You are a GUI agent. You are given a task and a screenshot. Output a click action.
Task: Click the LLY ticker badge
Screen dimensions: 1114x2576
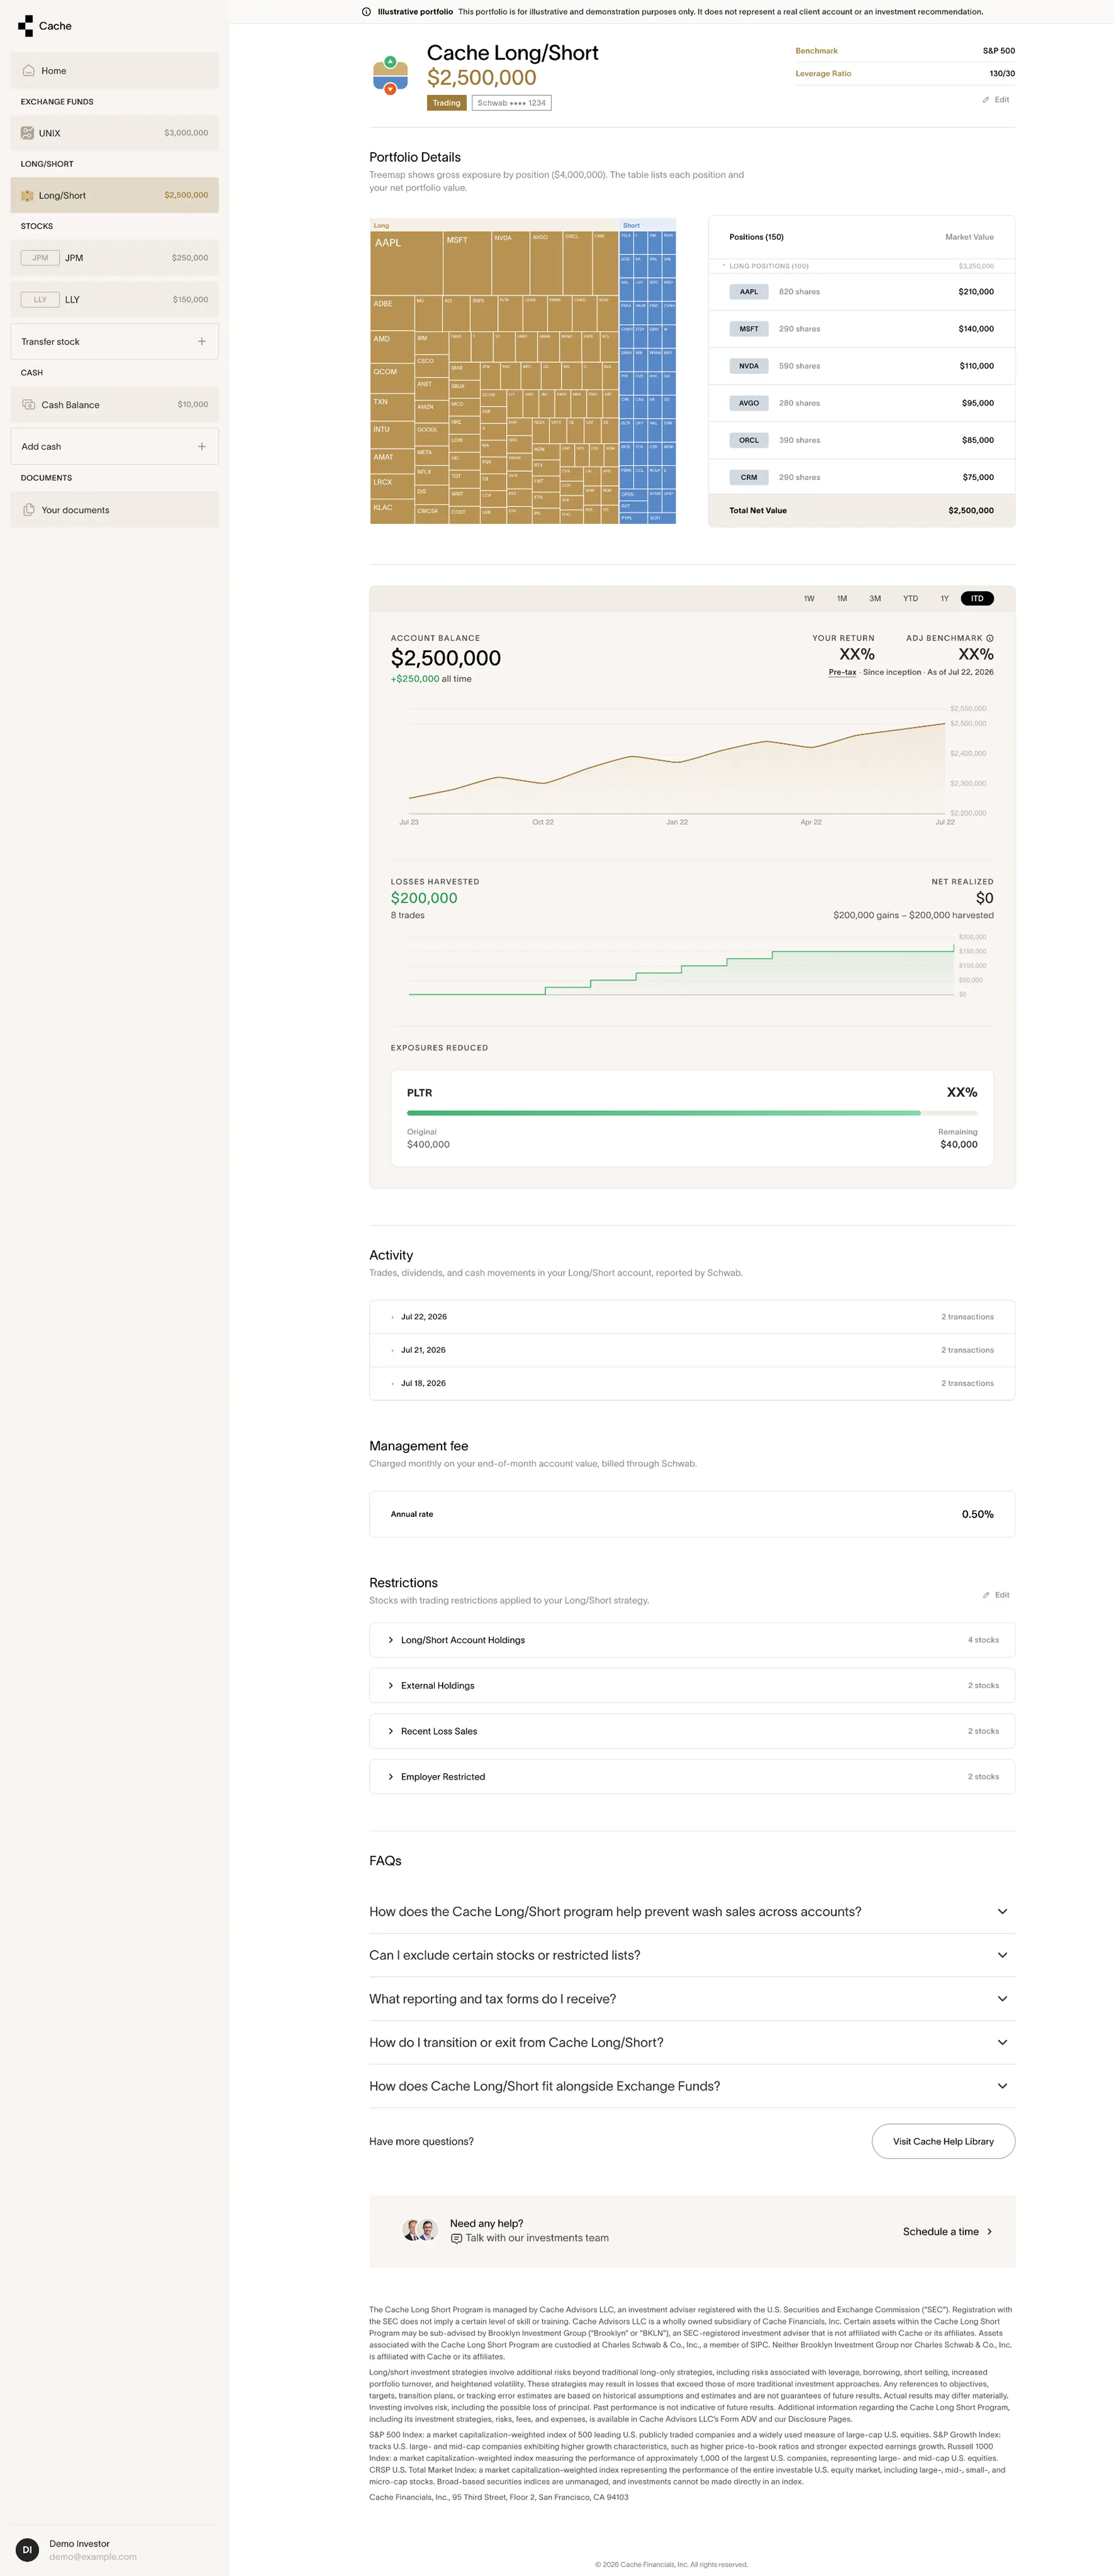point(40,300)
